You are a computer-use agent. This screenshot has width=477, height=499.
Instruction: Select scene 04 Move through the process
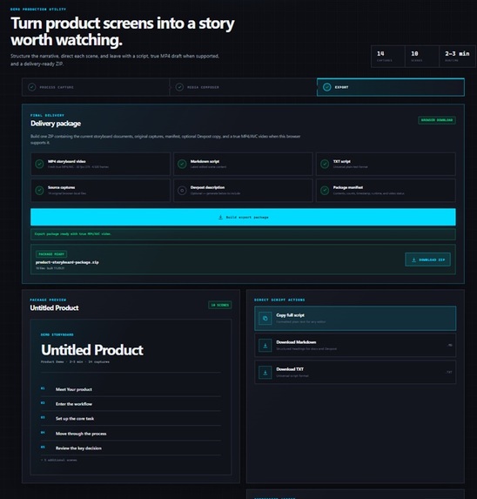pyautogui.click(x=131, y=434)
